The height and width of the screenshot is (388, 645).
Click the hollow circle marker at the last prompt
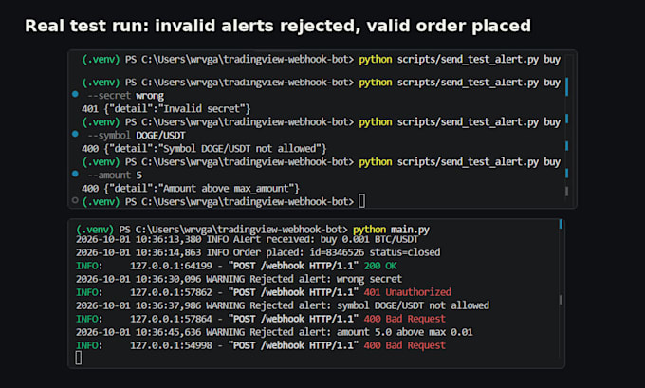(75, 200)
